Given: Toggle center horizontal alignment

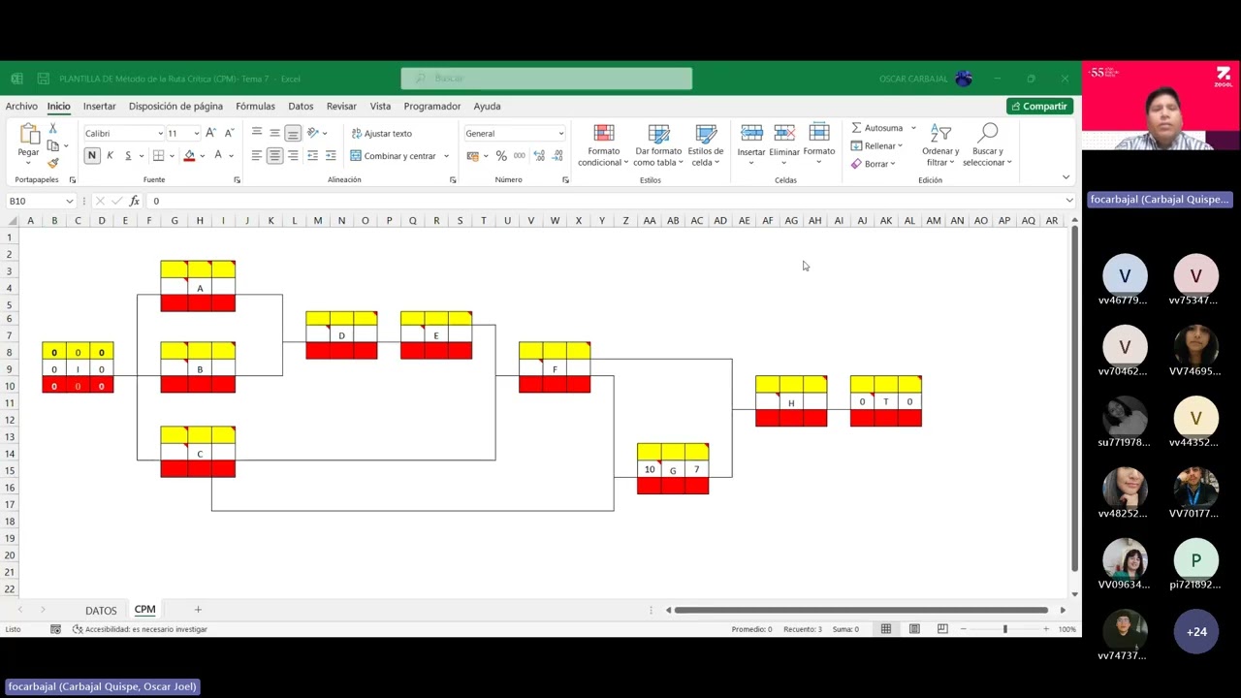Looking at the screenshot, I should tap(274, 155).
